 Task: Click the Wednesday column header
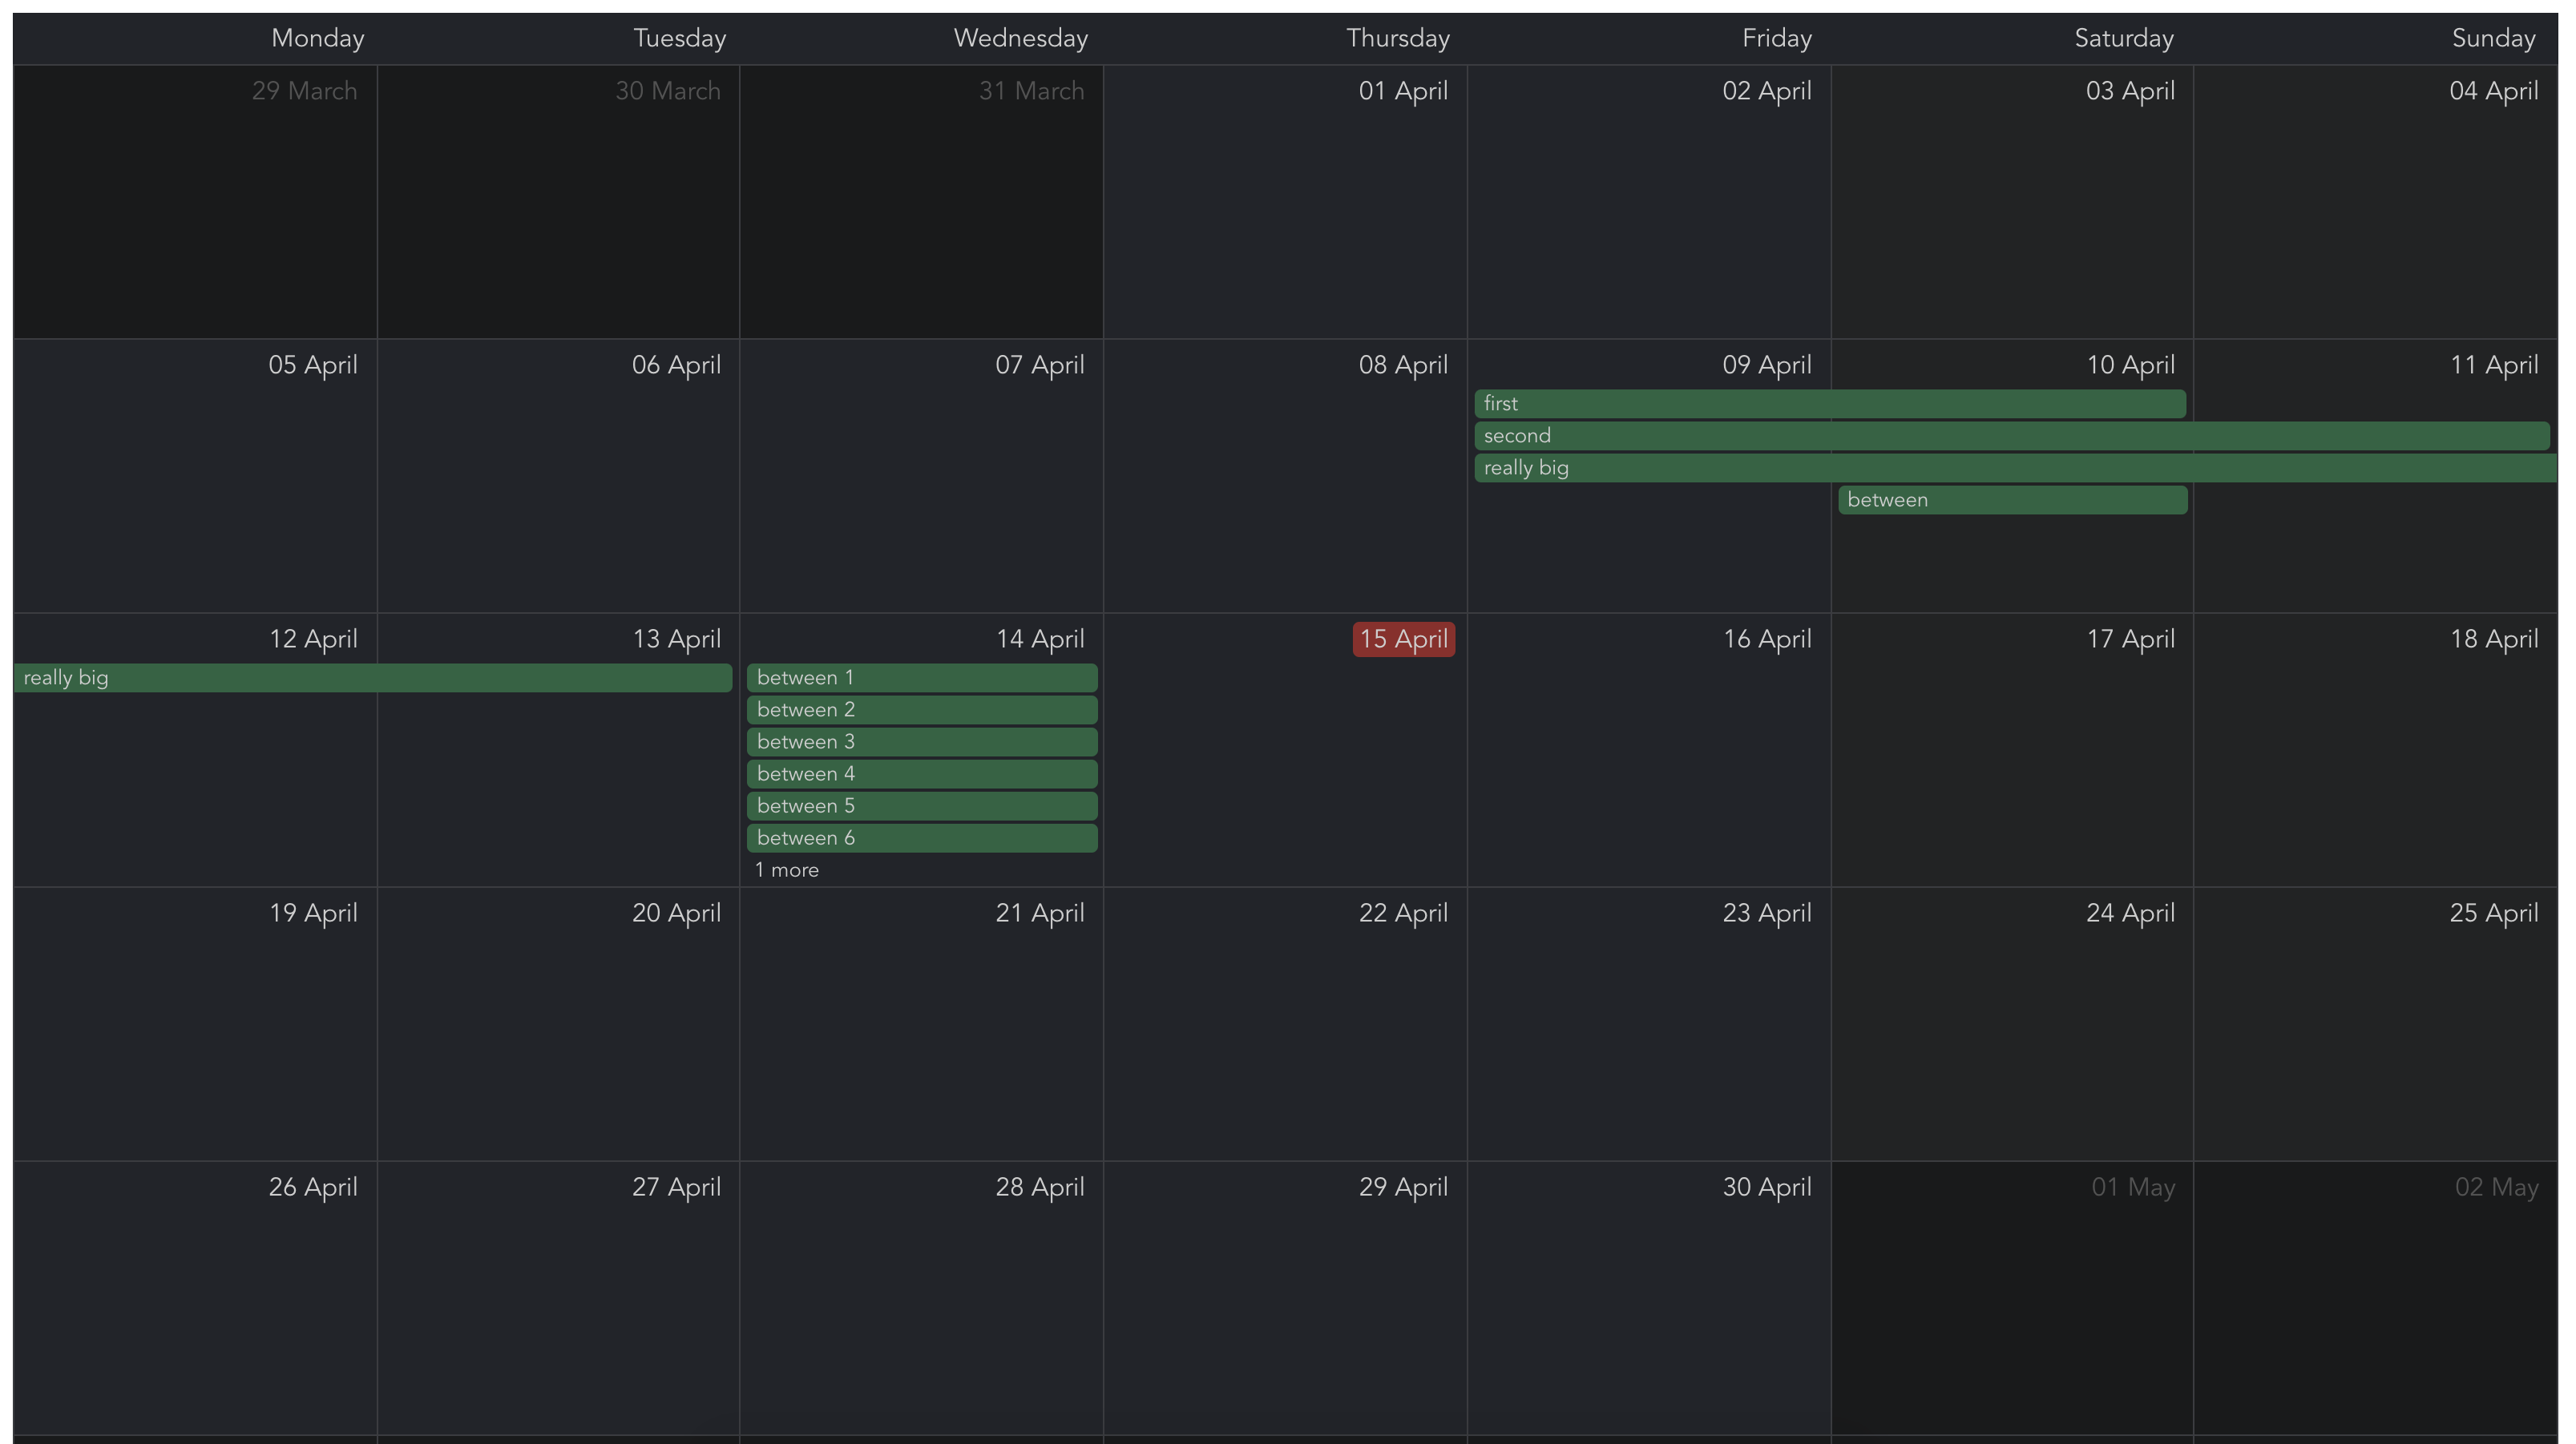tap(1020, 38)
